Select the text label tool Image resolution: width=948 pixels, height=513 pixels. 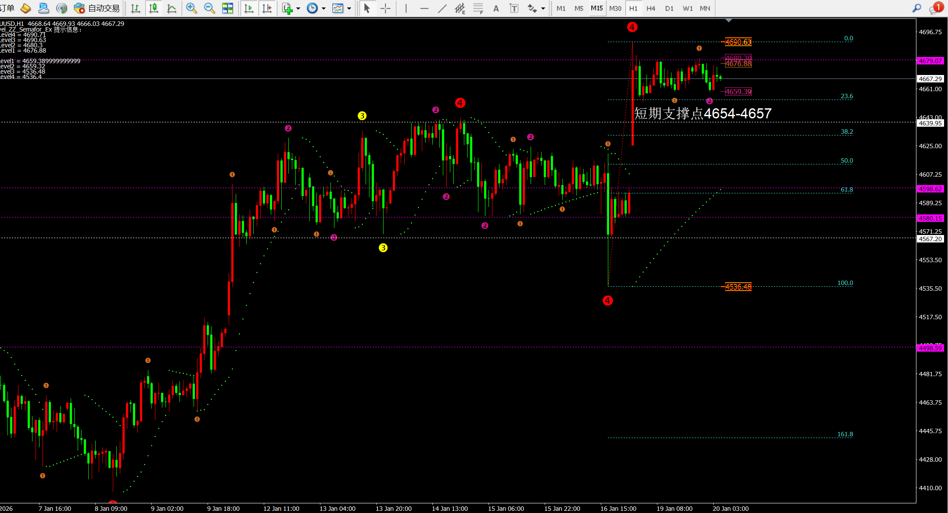pyautogui.click(x=514, y=8)
